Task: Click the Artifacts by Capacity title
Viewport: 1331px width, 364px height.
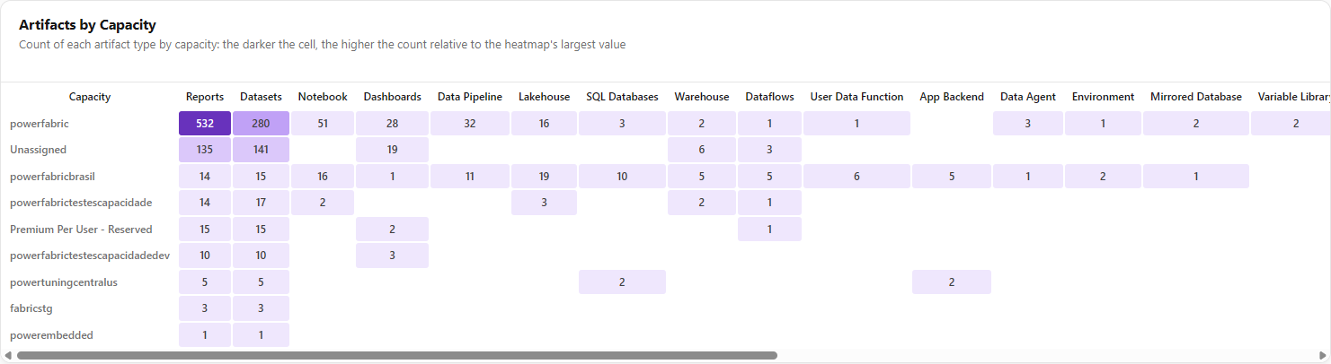Action: click(87, 25)
